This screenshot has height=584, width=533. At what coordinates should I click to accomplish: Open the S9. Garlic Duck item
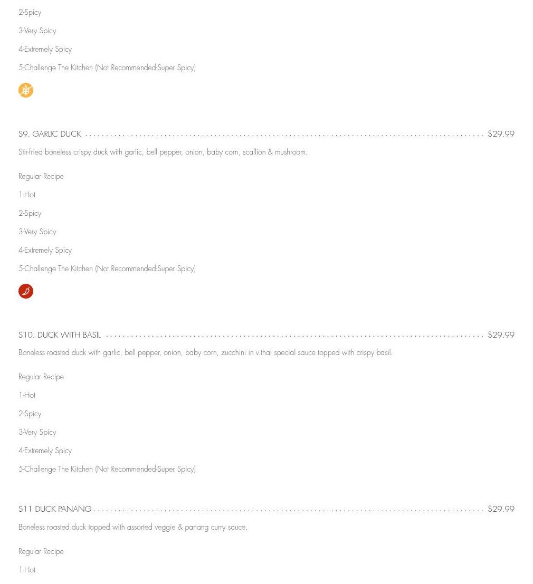(50, 134)
